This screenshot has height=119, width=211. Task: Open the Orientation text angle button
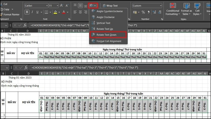93,6
